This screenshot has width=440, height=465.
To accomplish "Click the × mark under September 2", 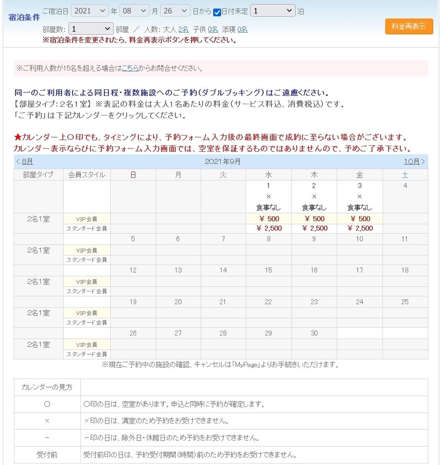I will (x=314, y=196).
